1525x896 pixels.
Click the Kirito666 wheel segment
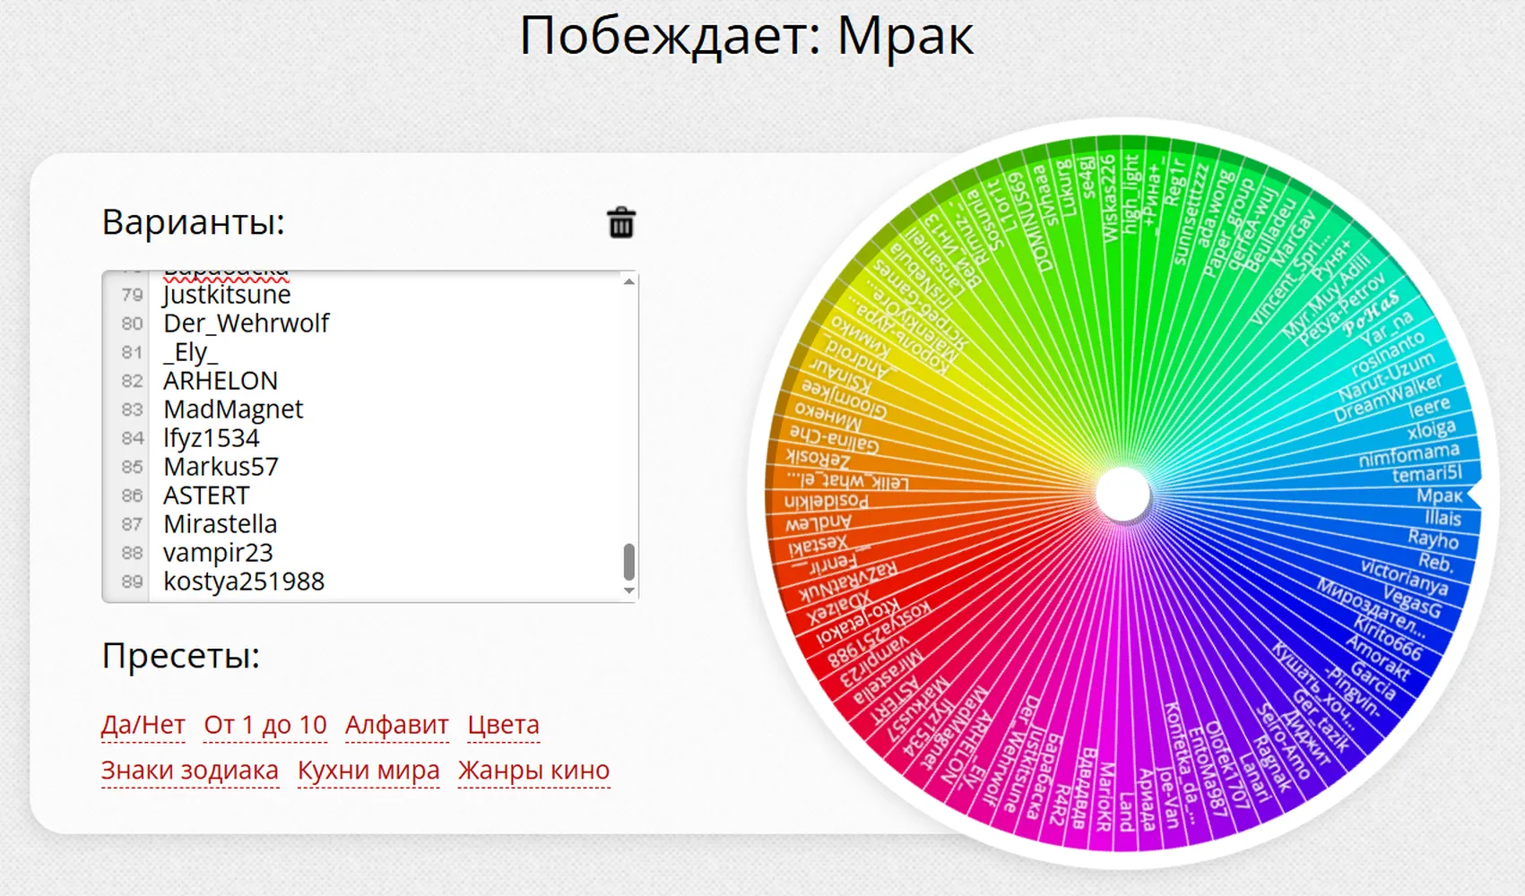1388,637
